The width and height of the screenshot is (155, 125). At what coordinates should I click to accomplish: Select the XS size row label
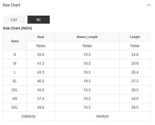(15, 99)
